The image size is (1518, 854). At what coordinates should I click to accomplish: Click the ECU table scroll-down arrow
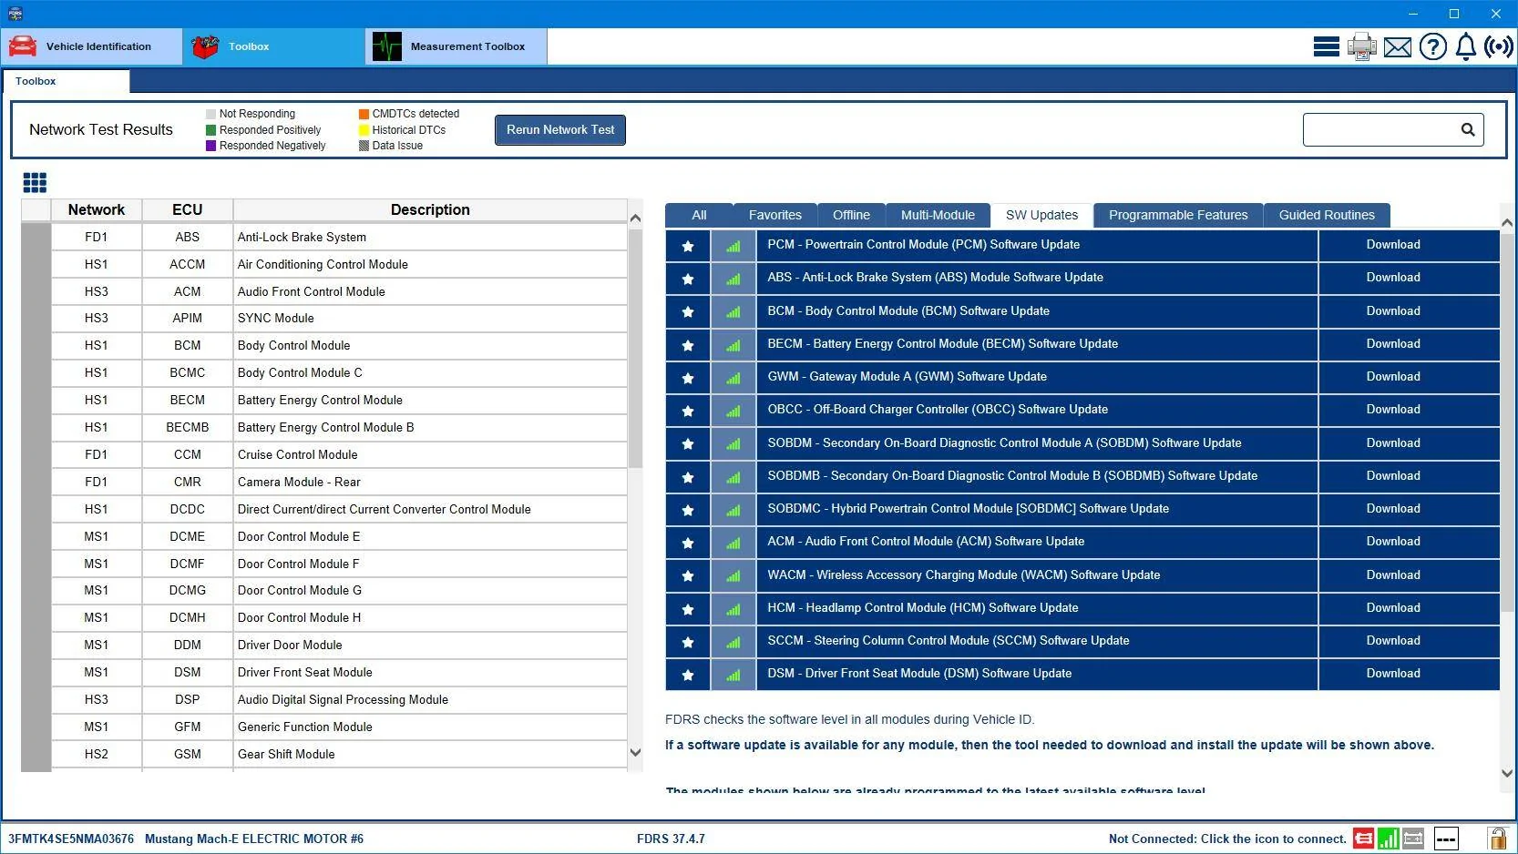click(x=635, y=753)
